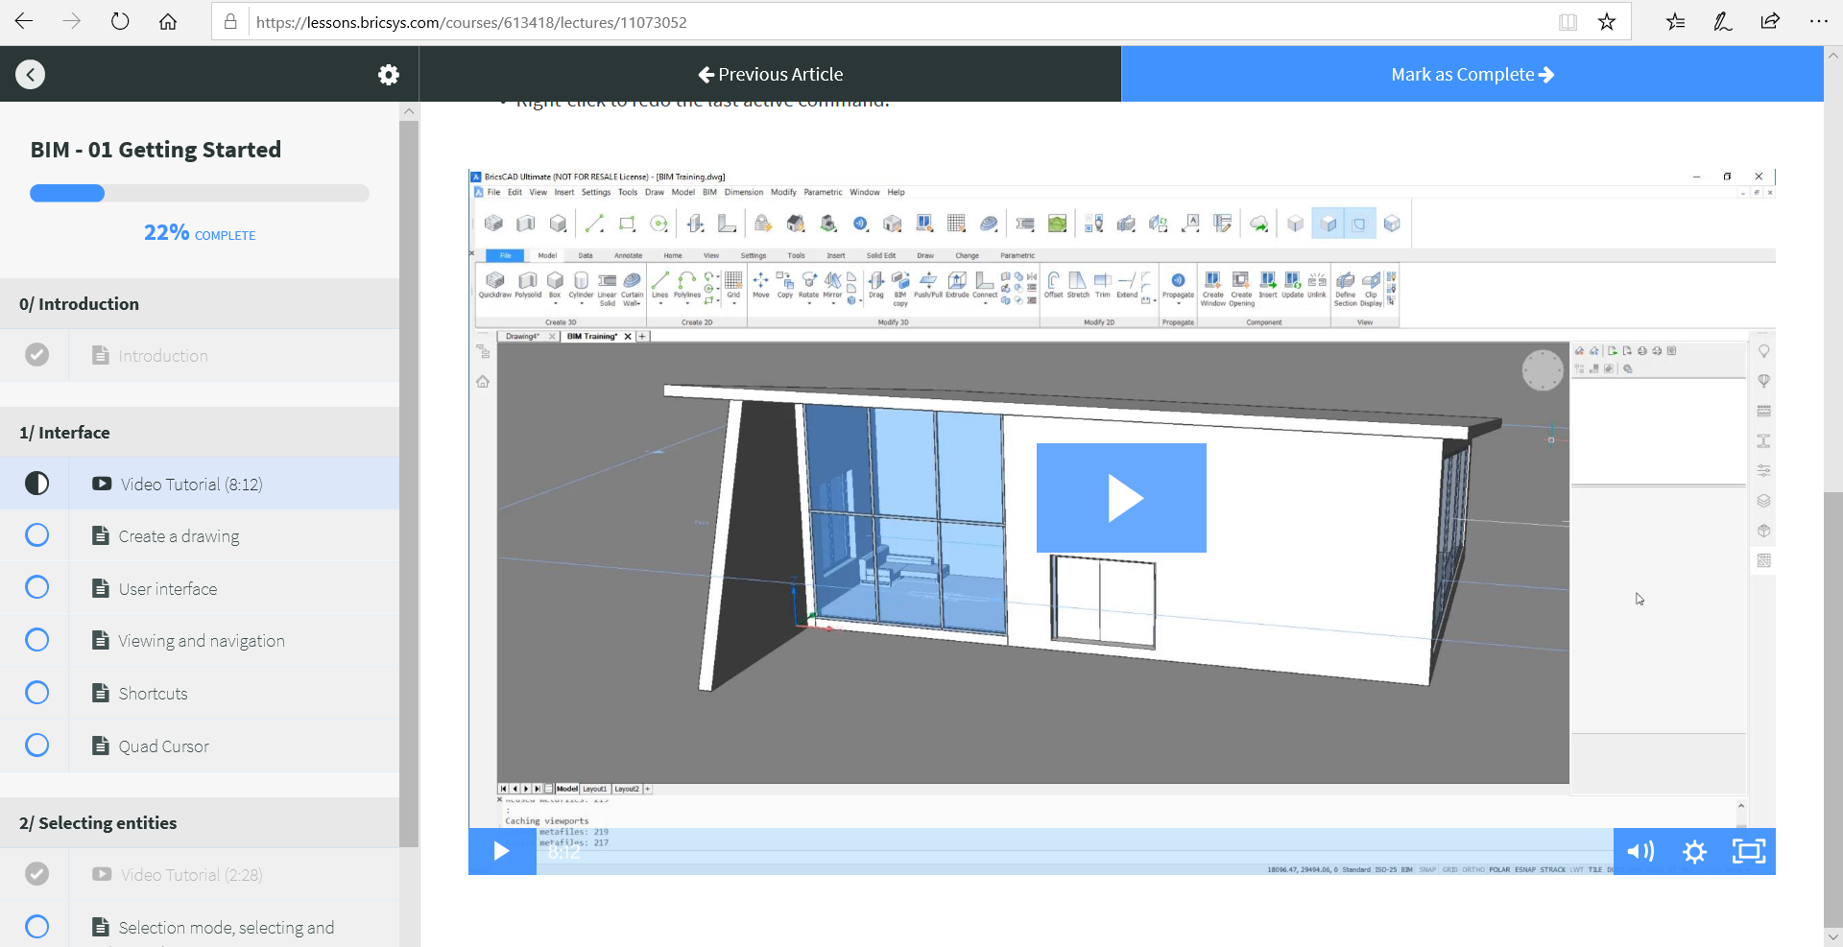Open the add notes pen icon
This screenshot has height=947, width=1843.
pos(1723,21)
